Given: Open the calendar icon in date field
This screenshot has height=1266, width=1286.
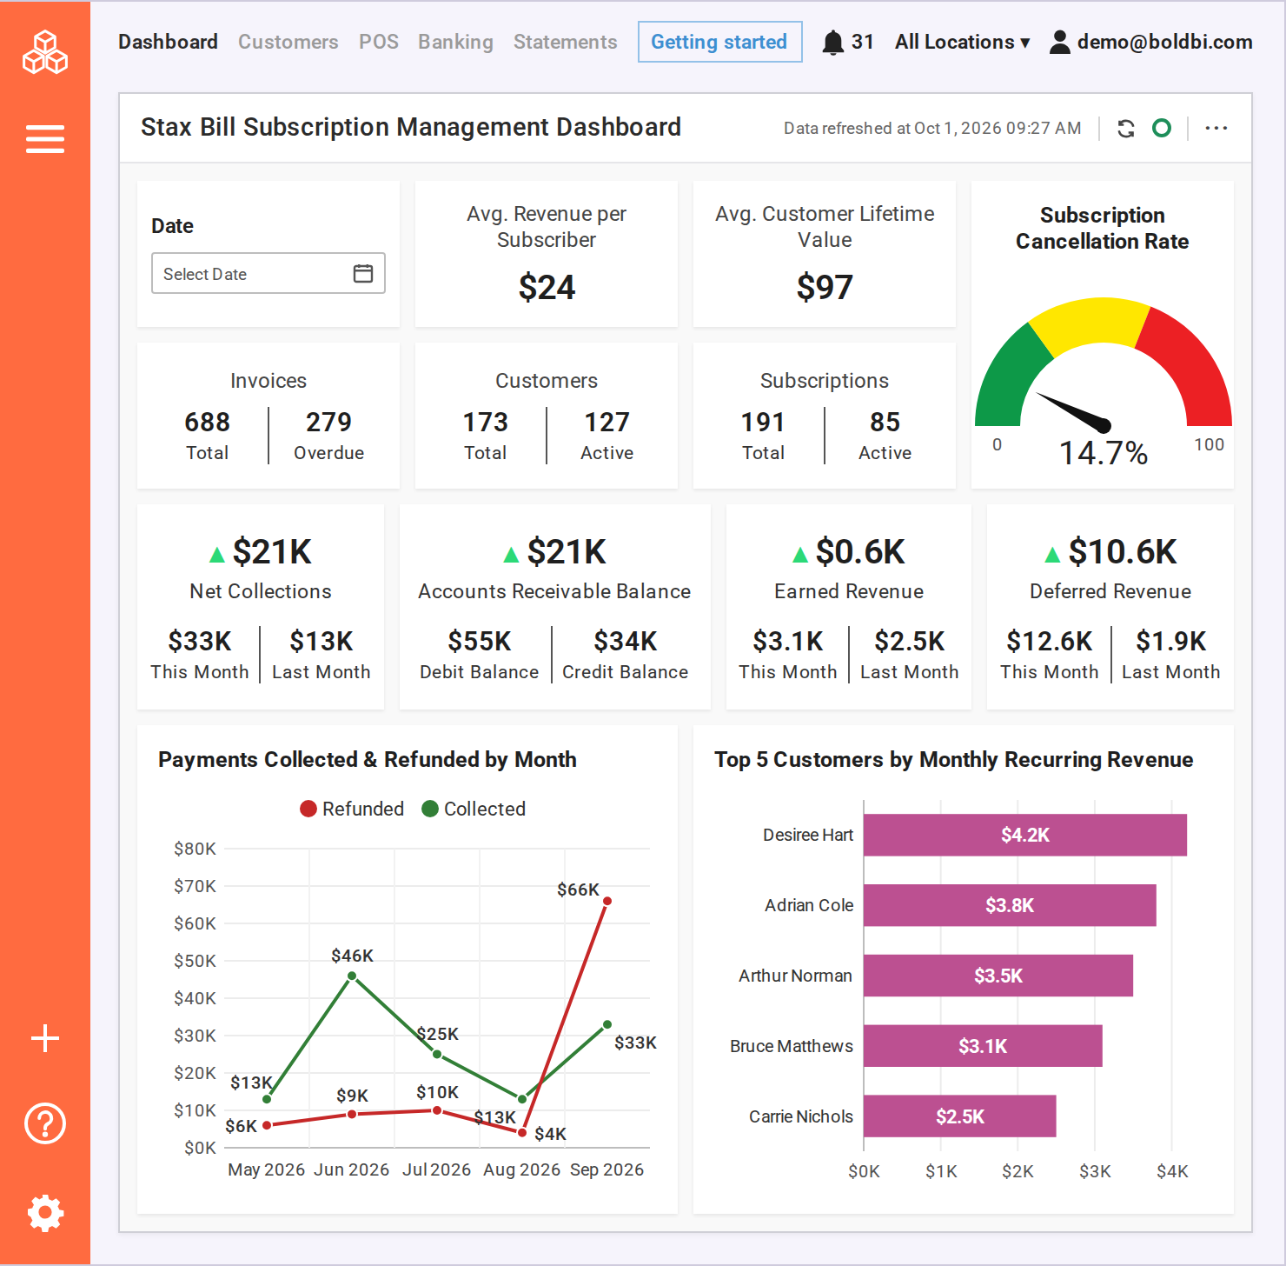Looking at the screenshot, I should coord(363,273).
